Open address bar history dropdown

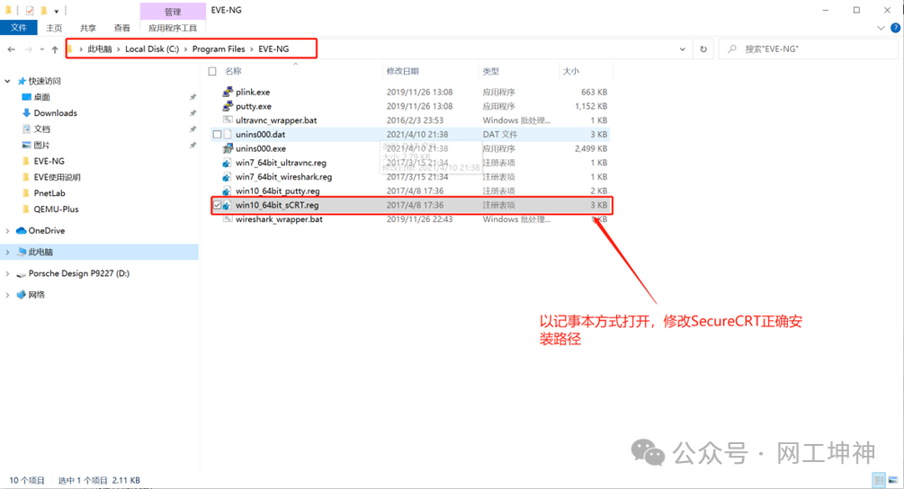click(x=683, y=49)
